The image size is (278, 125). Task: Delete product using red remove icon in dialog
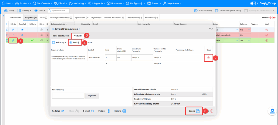pos(208,58)
